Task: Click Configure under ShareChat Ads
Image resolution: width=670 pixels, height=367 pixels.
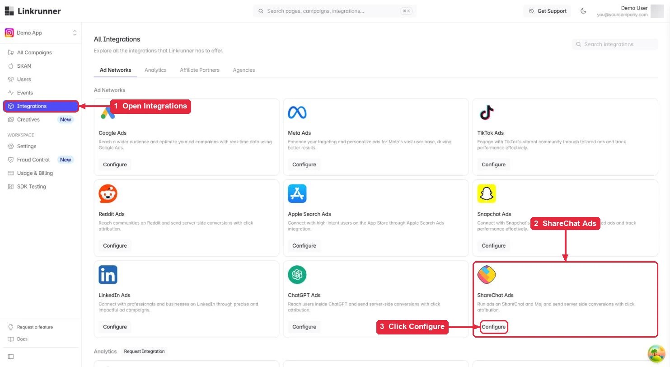Action: pos(493,327)
